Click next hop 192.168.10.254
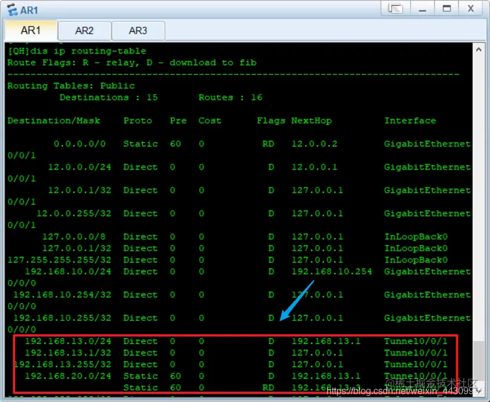The height and width of the screenshot is (402, 490). pos(332,271)
